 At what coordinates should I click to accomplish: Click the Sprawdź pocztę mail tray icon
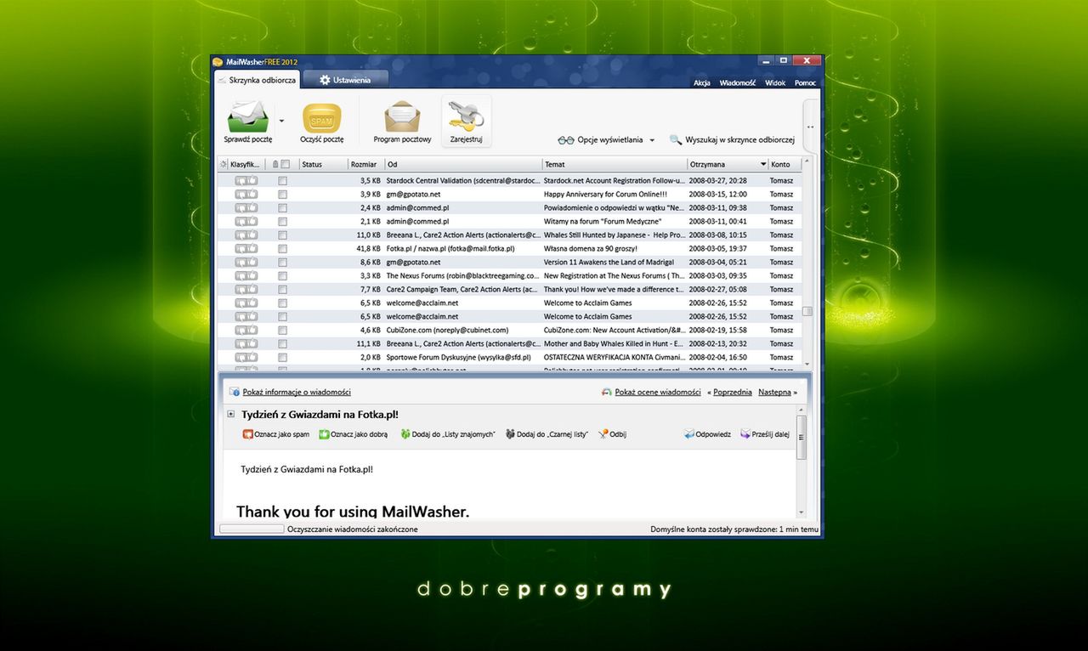coord(248,118)
